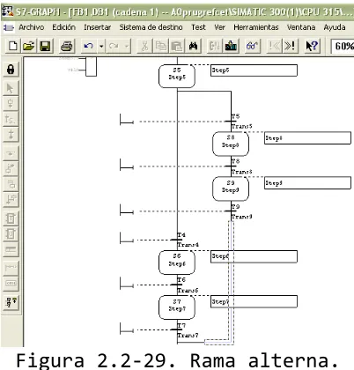Select the arrow pointer tool in sidebar
354x370 pixels.
[x=11, y=88]
